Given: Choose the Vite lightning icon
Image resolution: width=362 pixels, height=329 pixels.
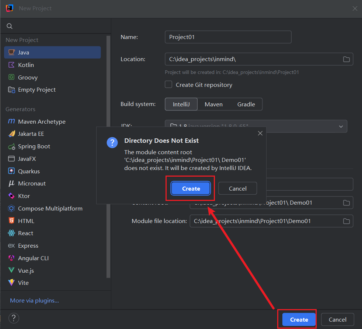Looking at the screenshot, I should tap(11, 283).
